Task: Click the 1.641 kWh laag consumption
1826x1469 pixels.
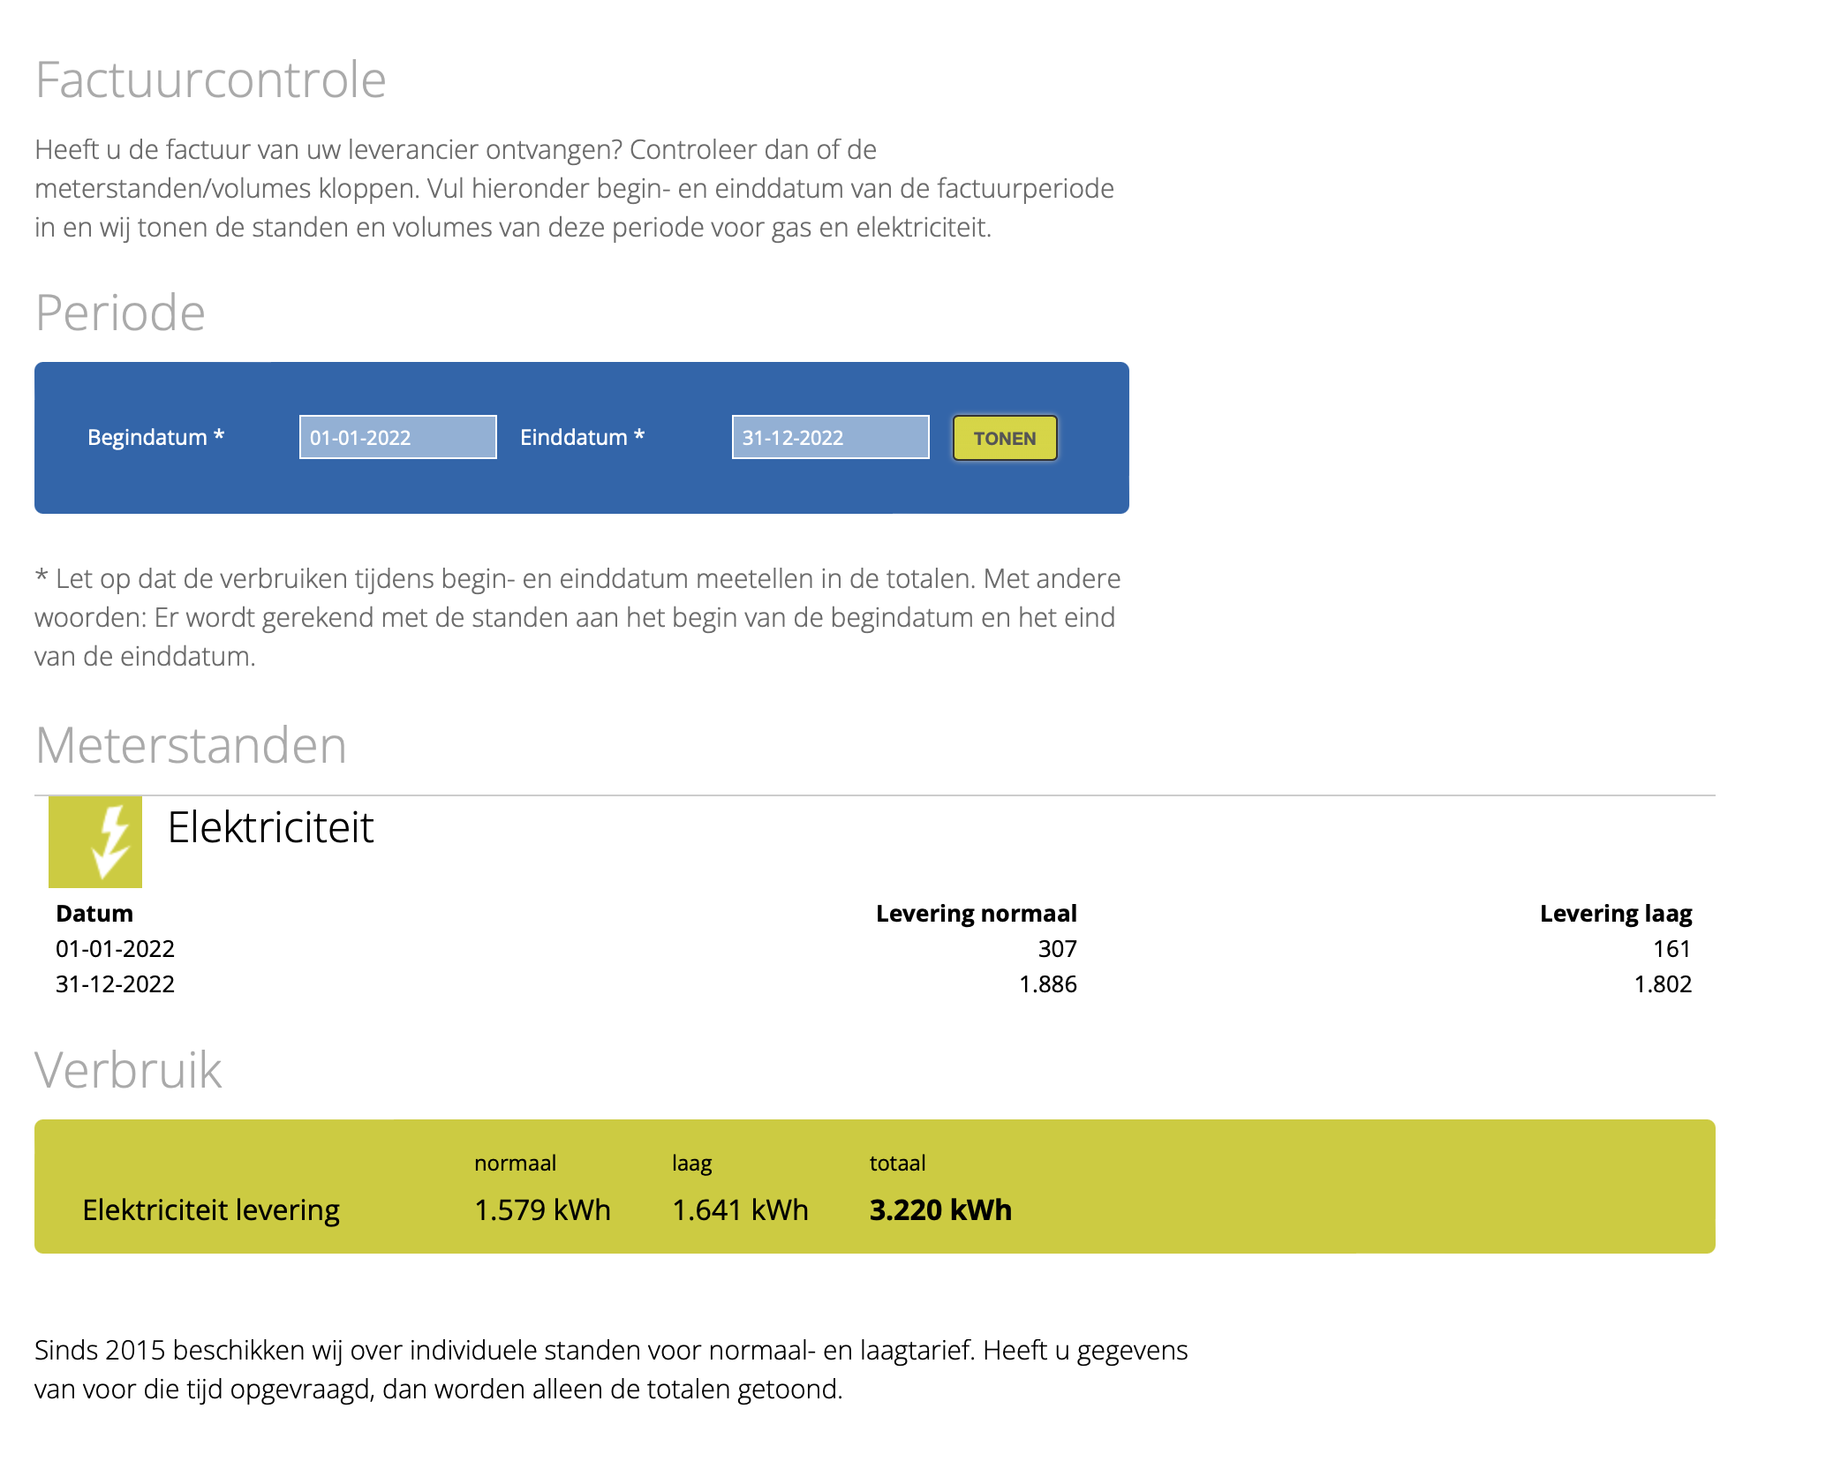Action: (740, 1209)
